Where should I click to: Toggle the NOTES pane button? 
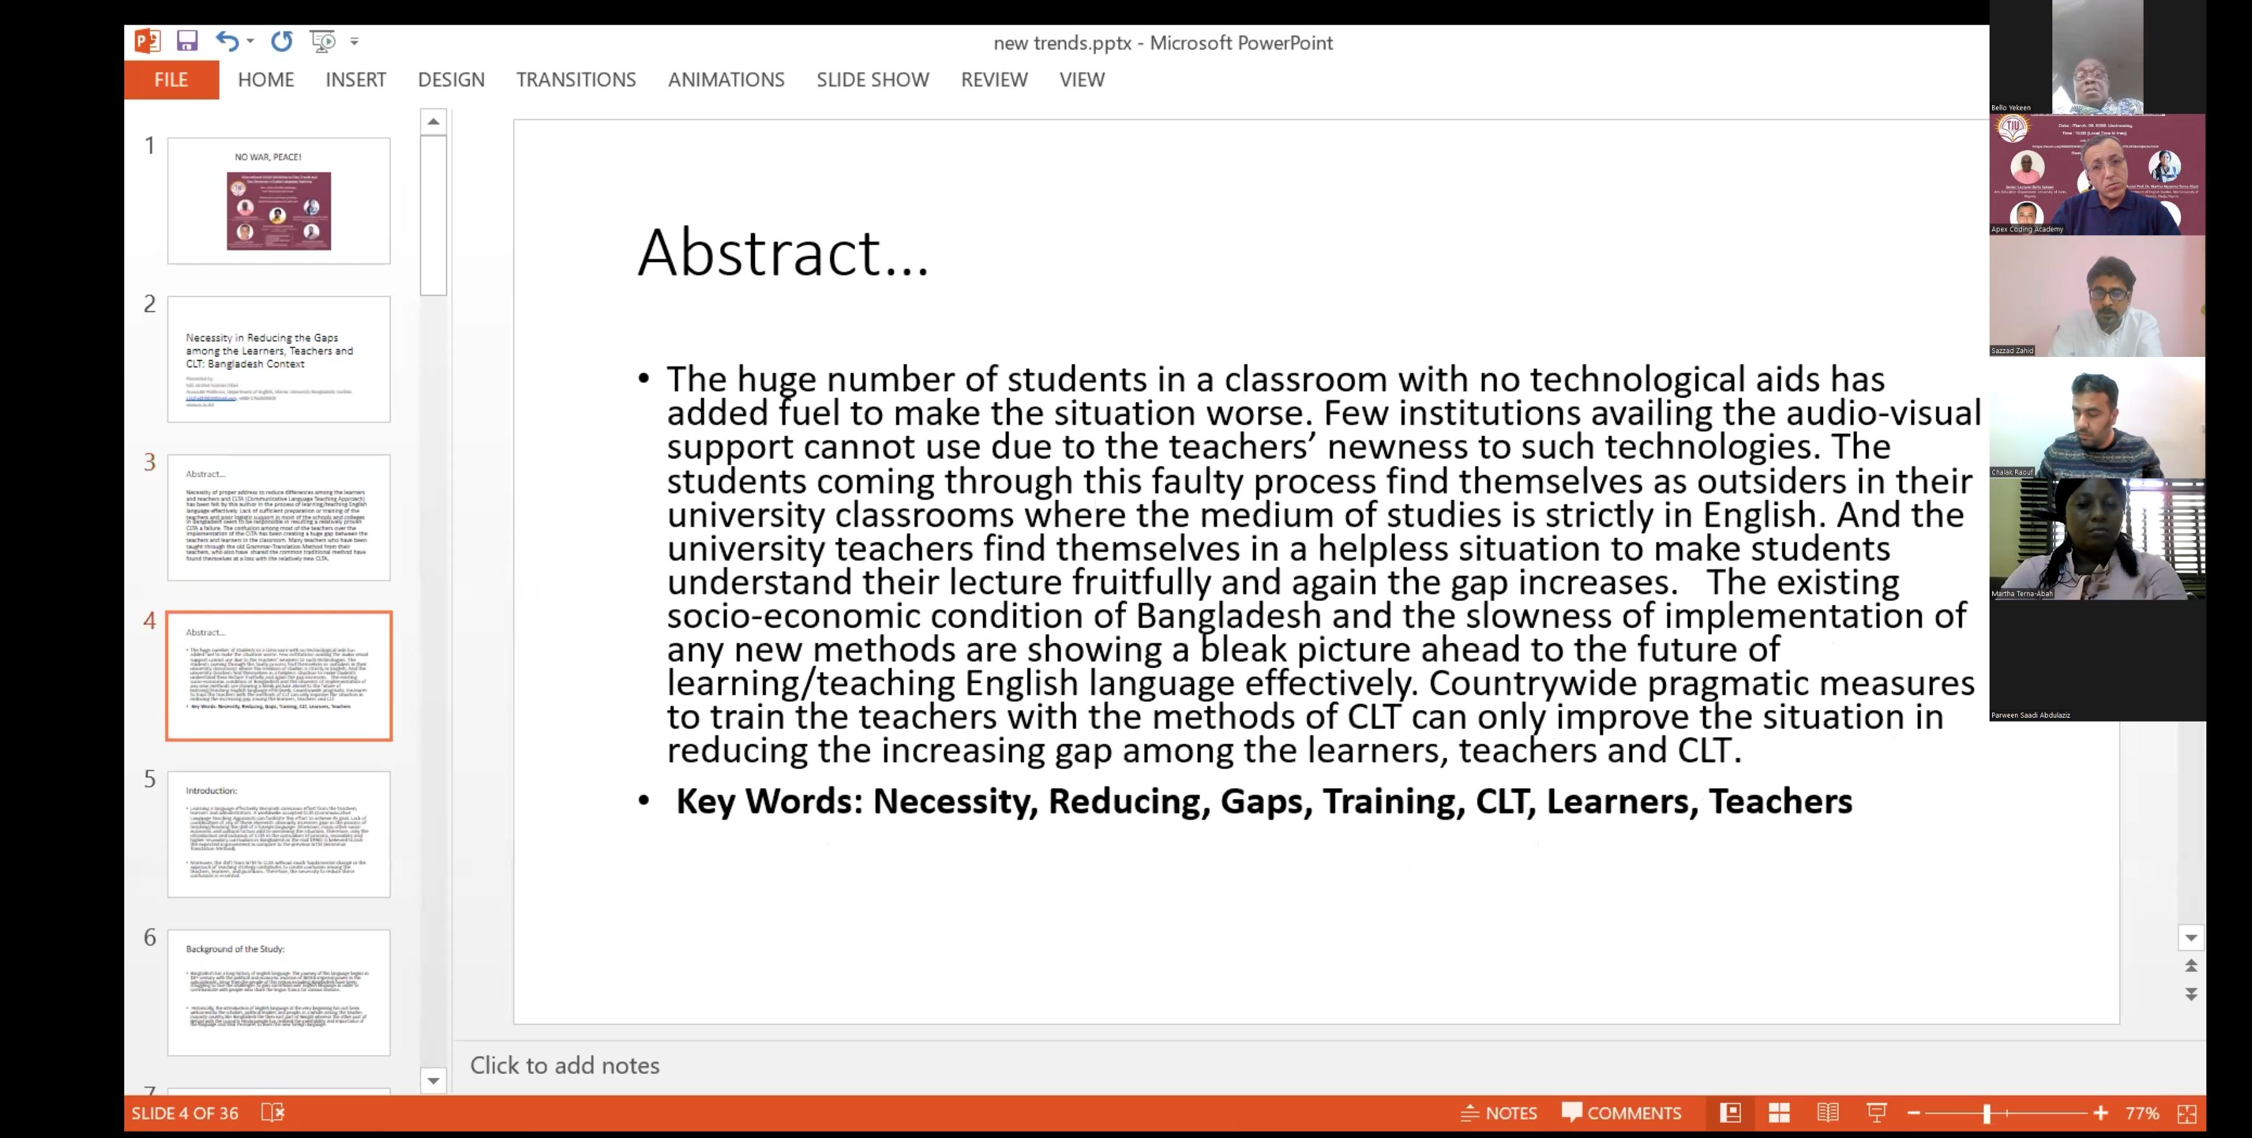pos(1498,1113)
